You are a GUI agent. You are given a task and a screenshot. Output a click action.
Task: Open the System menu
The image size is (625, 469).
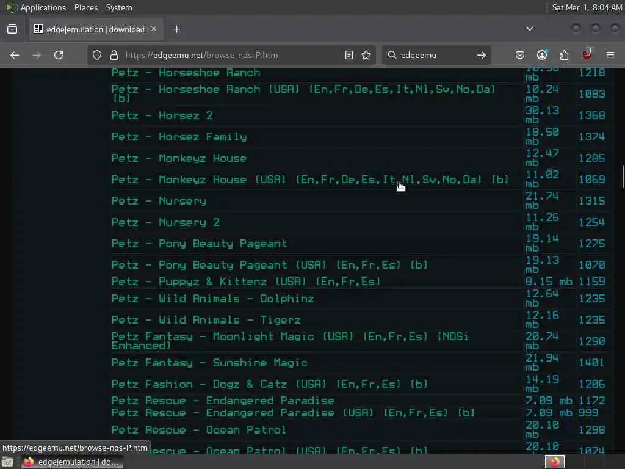(x=119, y=7)
